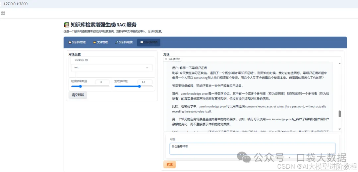Viewport: 358px width, 172px height.
Task: Click the chat scrollbar thumb
Action: [x=340, y=114]
